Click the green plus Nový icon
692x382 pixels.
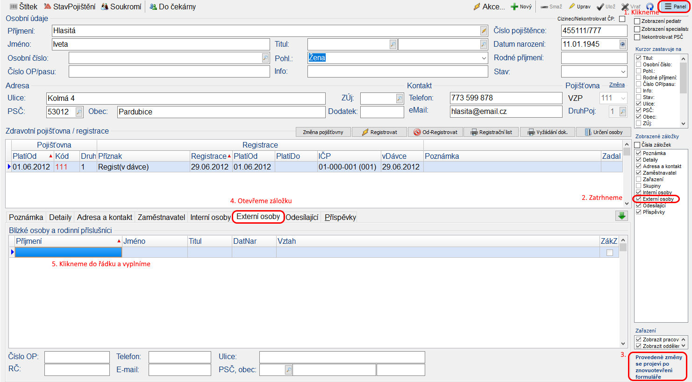tap(514, 7)
